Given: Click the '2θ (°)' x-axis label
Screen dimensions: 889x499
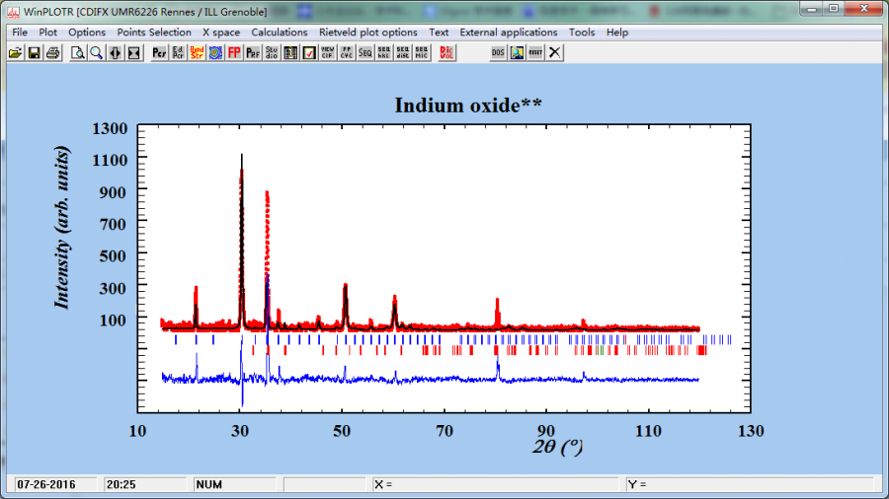Looking at the screenshot, I should click(x=558, y=447).
